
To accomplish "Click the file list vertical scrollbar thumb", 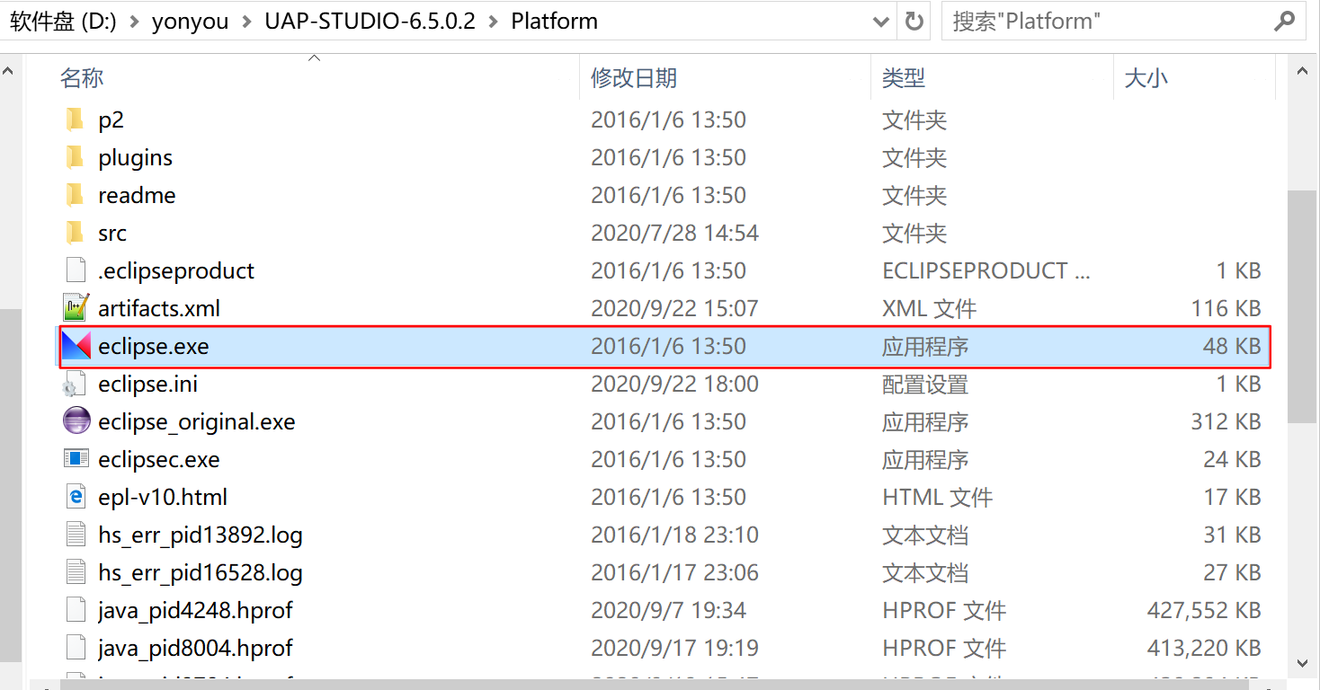I will tap(1302, 305).
